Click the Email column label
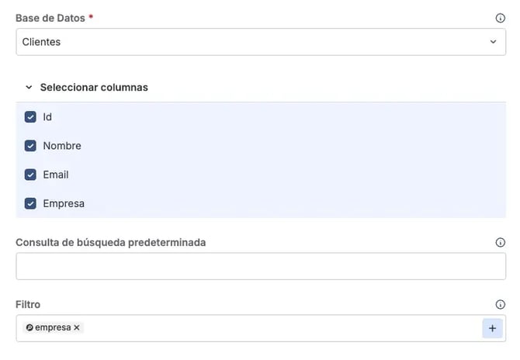The height and width of the screenshot is (360, 520). [56, 175]
